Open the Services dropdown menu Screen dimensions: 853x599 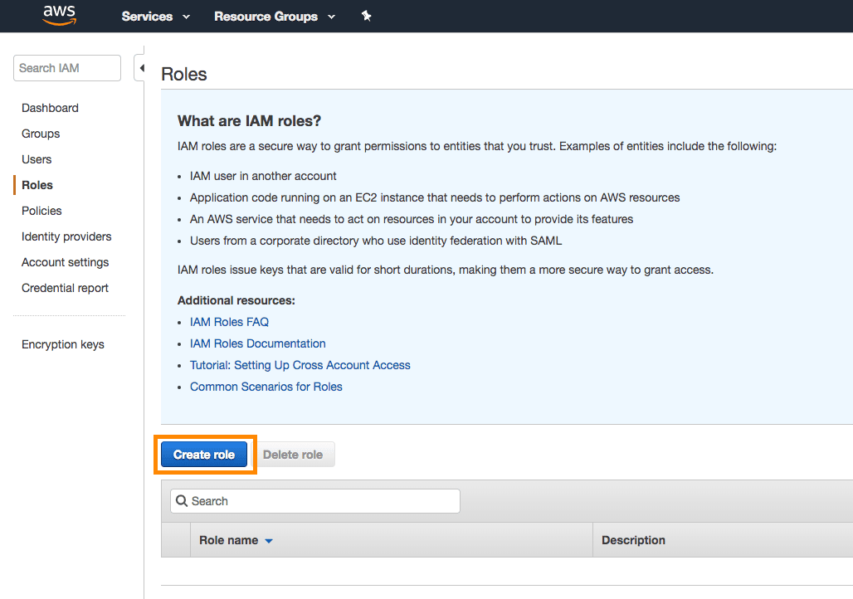156,17
